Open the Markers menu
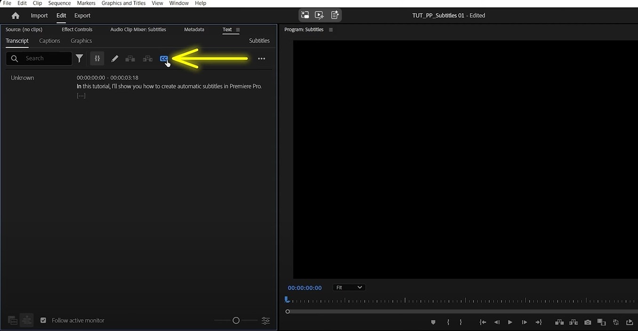 point(86,3)
